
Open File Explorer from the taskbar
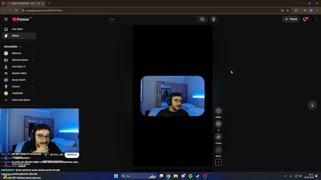[x=176, y=176]
